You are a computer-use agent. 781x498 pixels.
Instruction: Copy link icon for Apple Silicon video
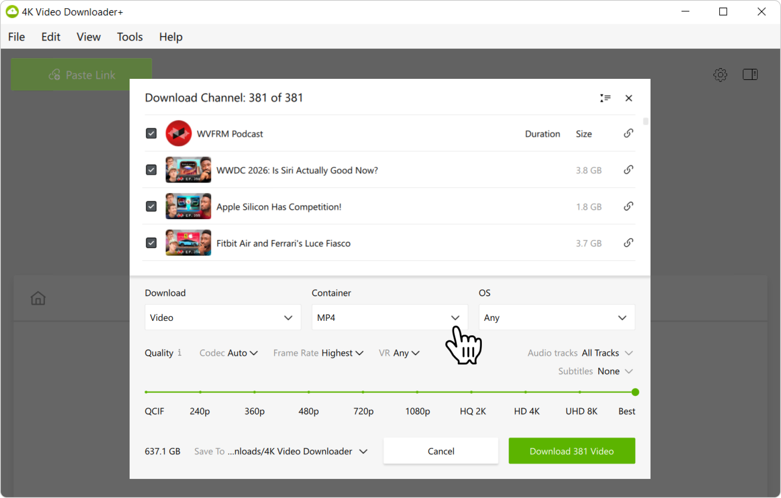click(628, 206)
